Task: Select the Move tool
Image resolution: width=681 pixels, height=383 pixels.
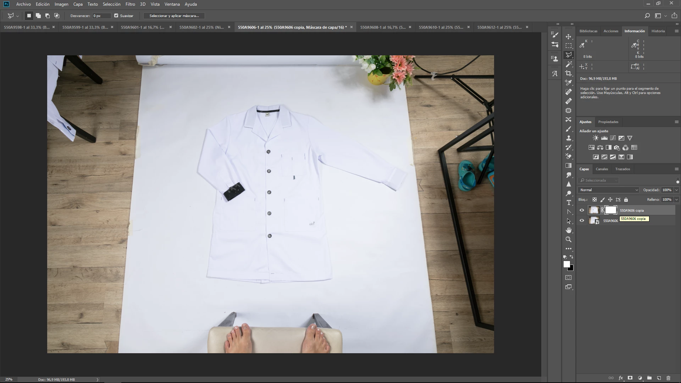Action: pos(569,37)
